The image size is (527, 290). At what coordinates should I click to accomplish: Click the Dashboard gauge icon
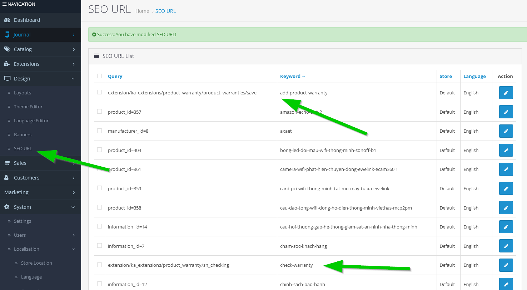(7, 20)
